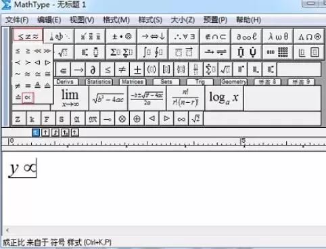This screenshot has width=326, height=249.
Task: Open the 视图(V) menu
Action: pyautogui.click(x=82, y=20)
